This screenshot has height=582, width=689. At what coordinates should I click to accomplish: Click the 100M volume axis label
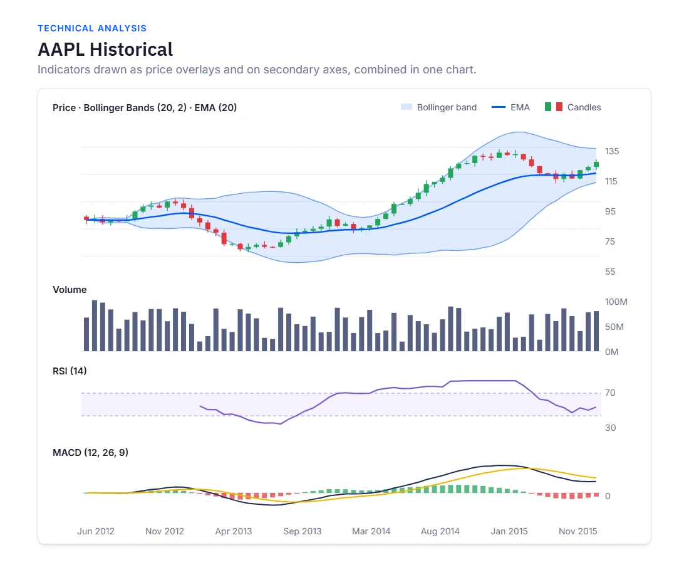(616, 302)
